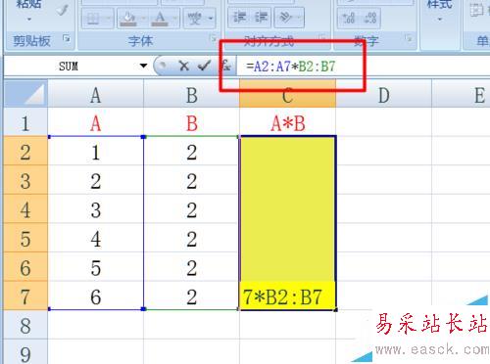Open the 剪贴板 dialog launcher
The height and width of the screenshot is (364, 490).
coord(67,39)
